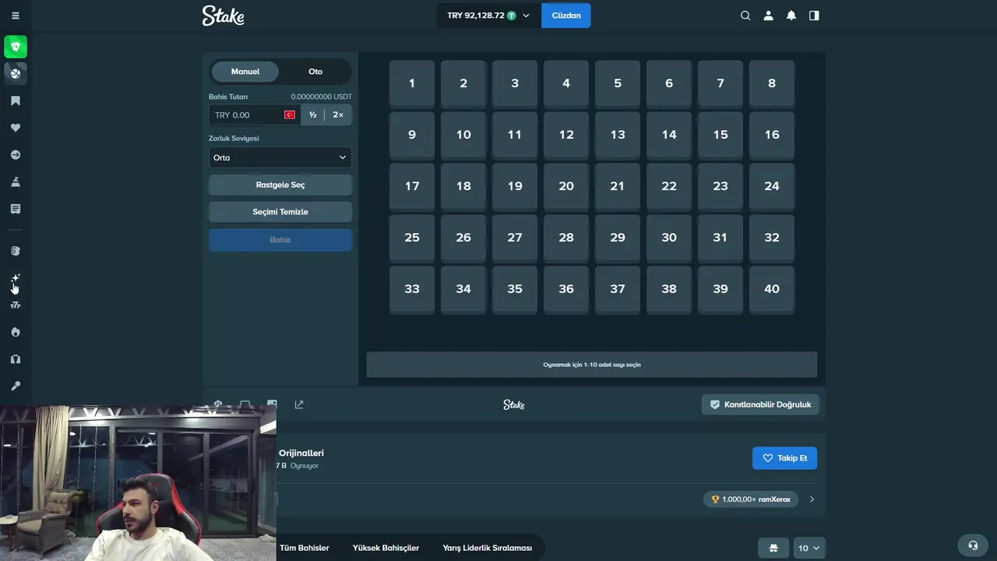Screen dimensions: 997x561
Task: Open the Yarış Liderlik Sıralaması tab
Action: pos(488,548)
